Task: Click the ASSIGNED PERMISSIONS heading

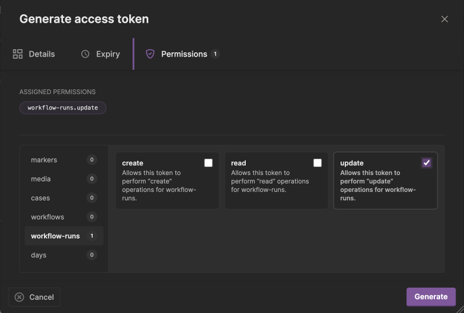Action: click(x=57, y=92)
